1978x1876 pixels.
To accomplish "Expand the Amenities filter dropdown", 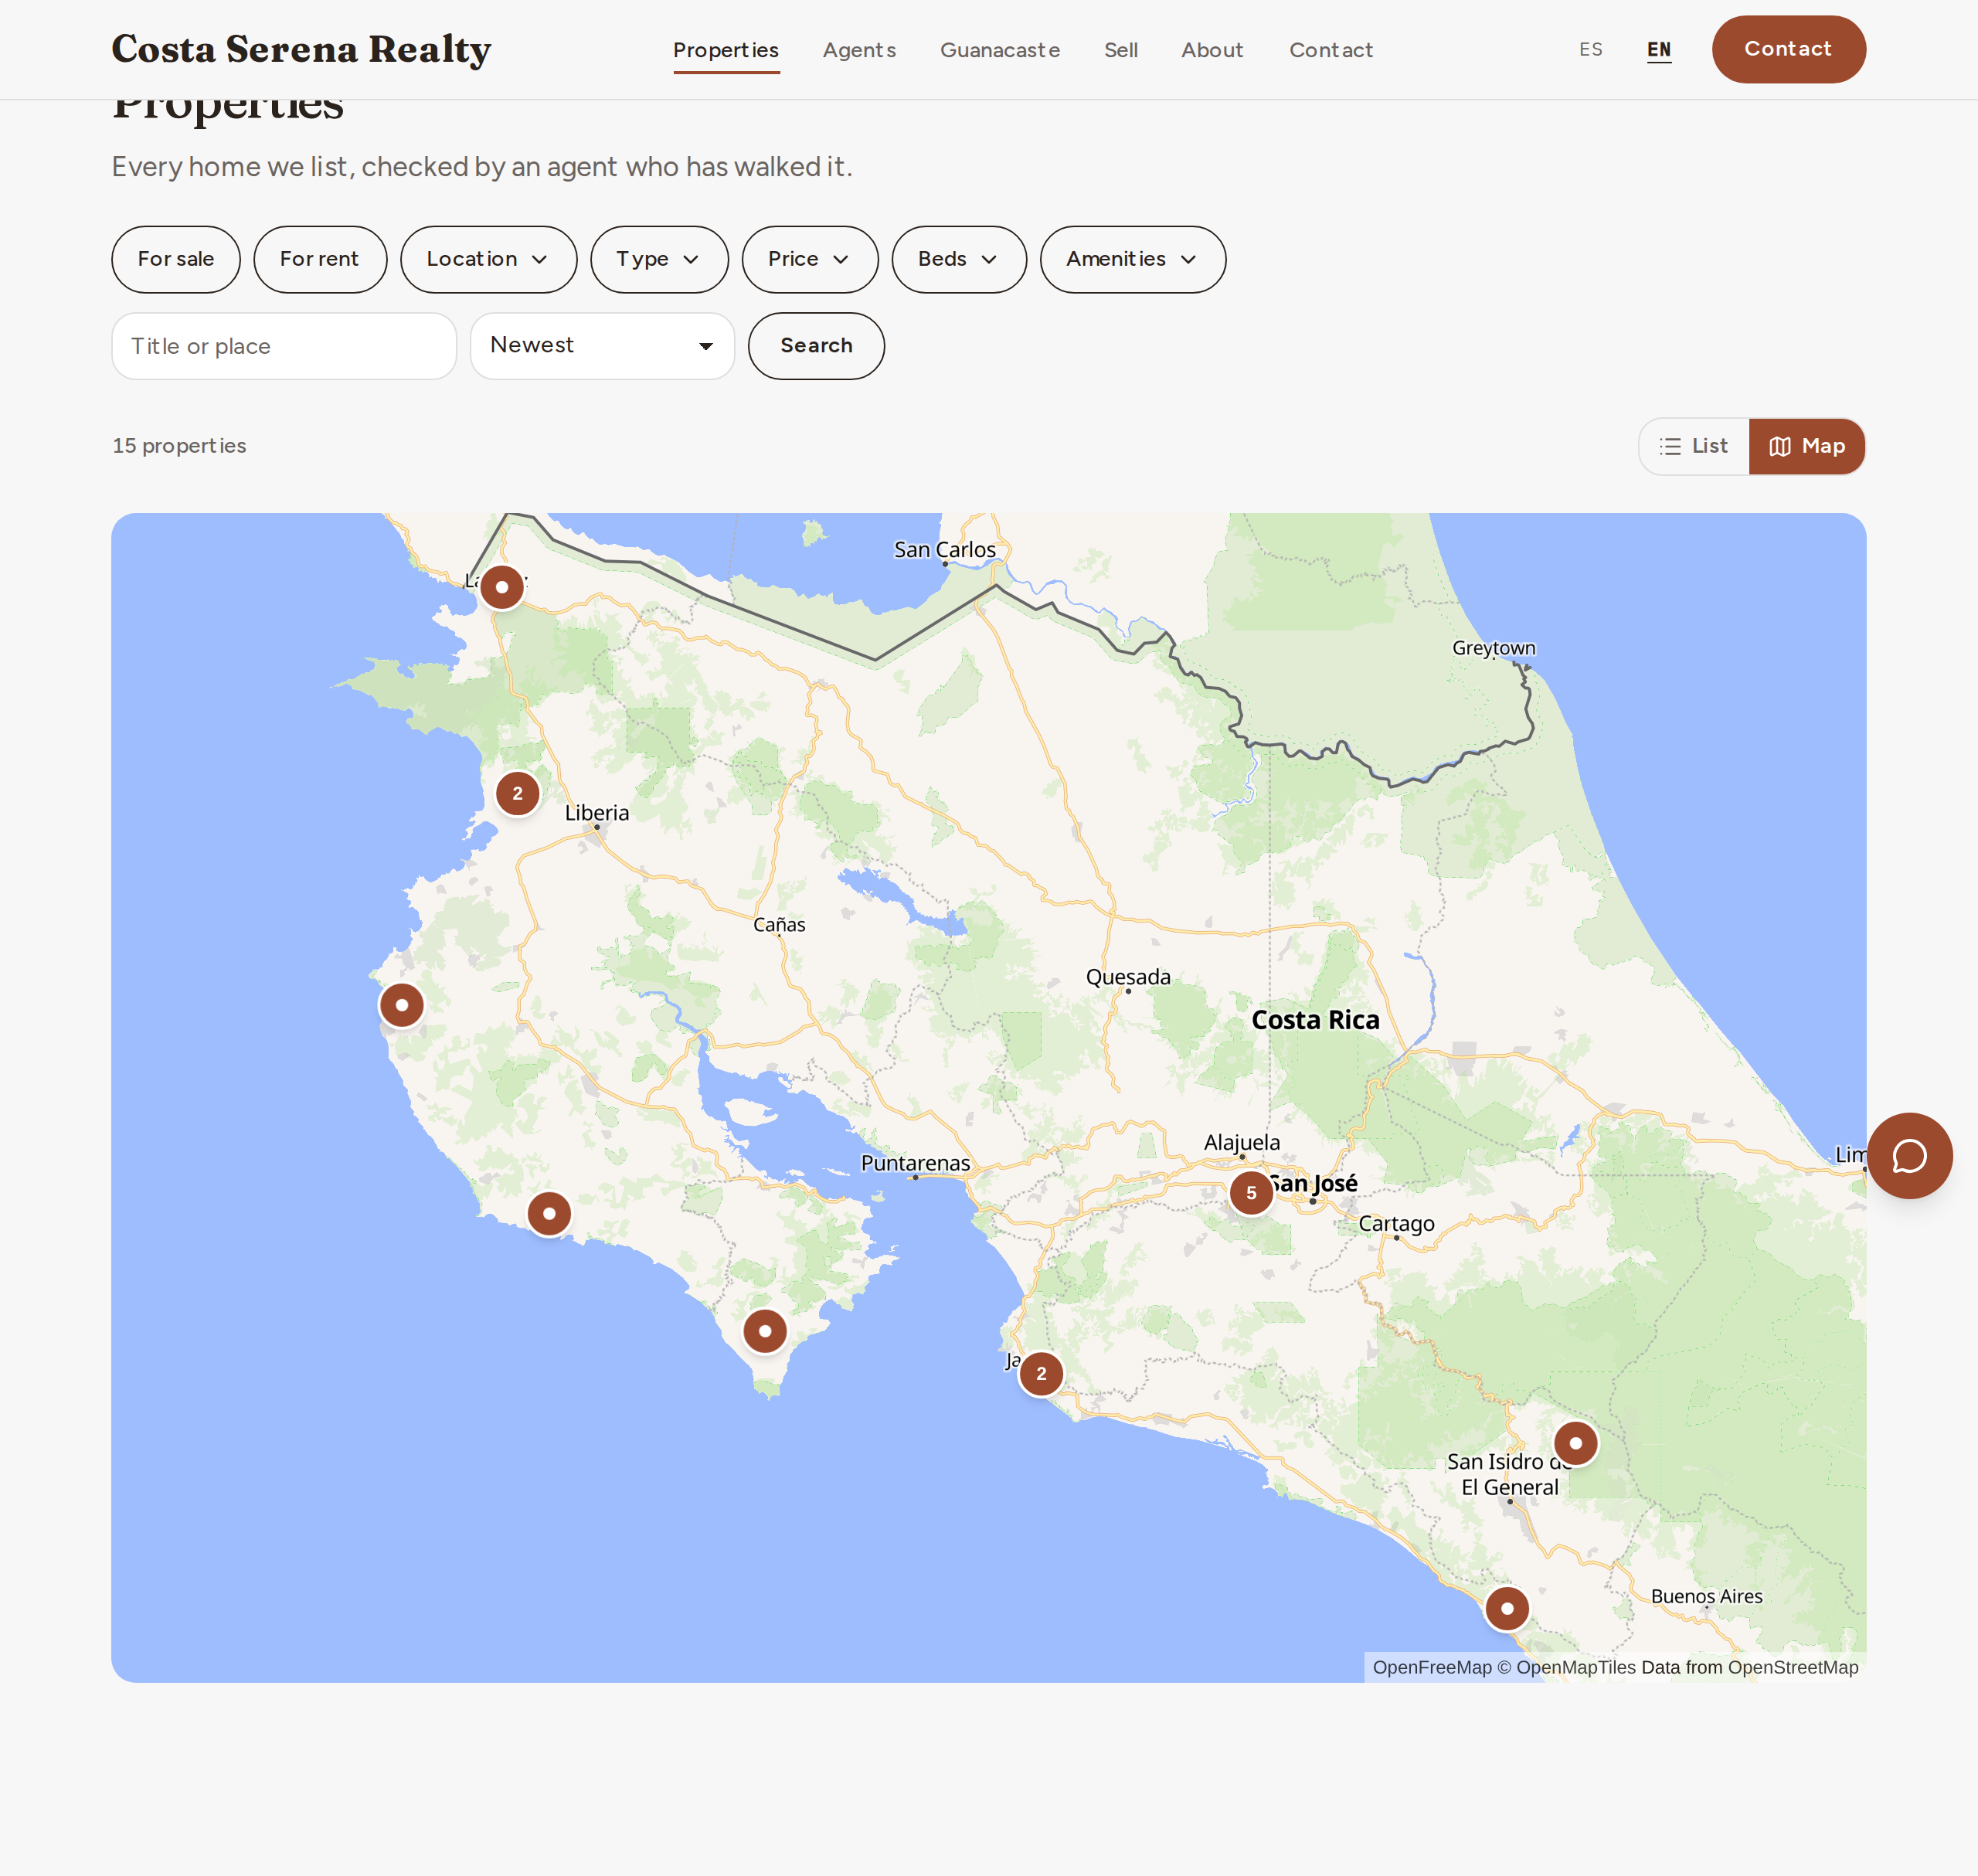I will 1132,259.
